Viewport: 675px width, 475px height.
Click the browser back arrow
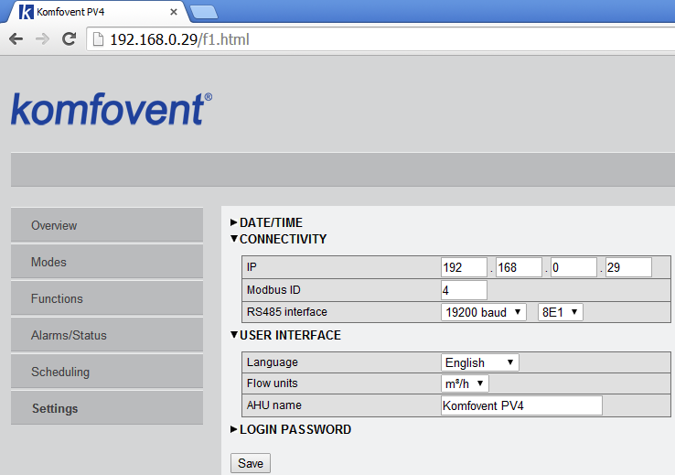tap(16, 39)
